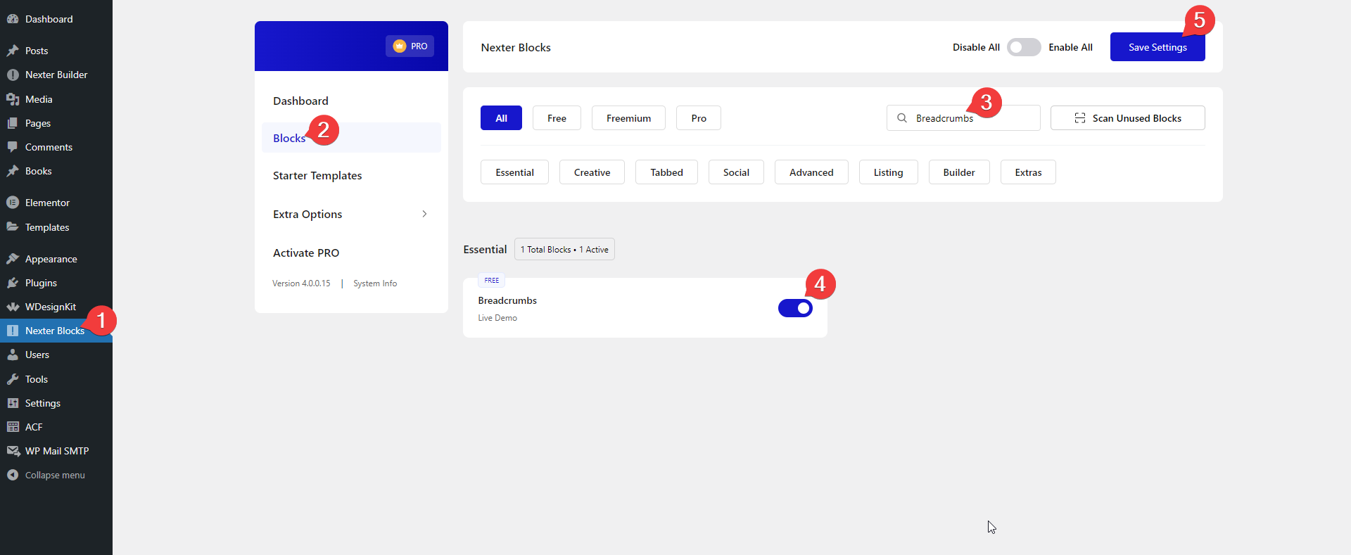Screen dimensions: 1351x555
Task: Click the Elementor icon in sidebar
Action: click(x=13, y=203)
